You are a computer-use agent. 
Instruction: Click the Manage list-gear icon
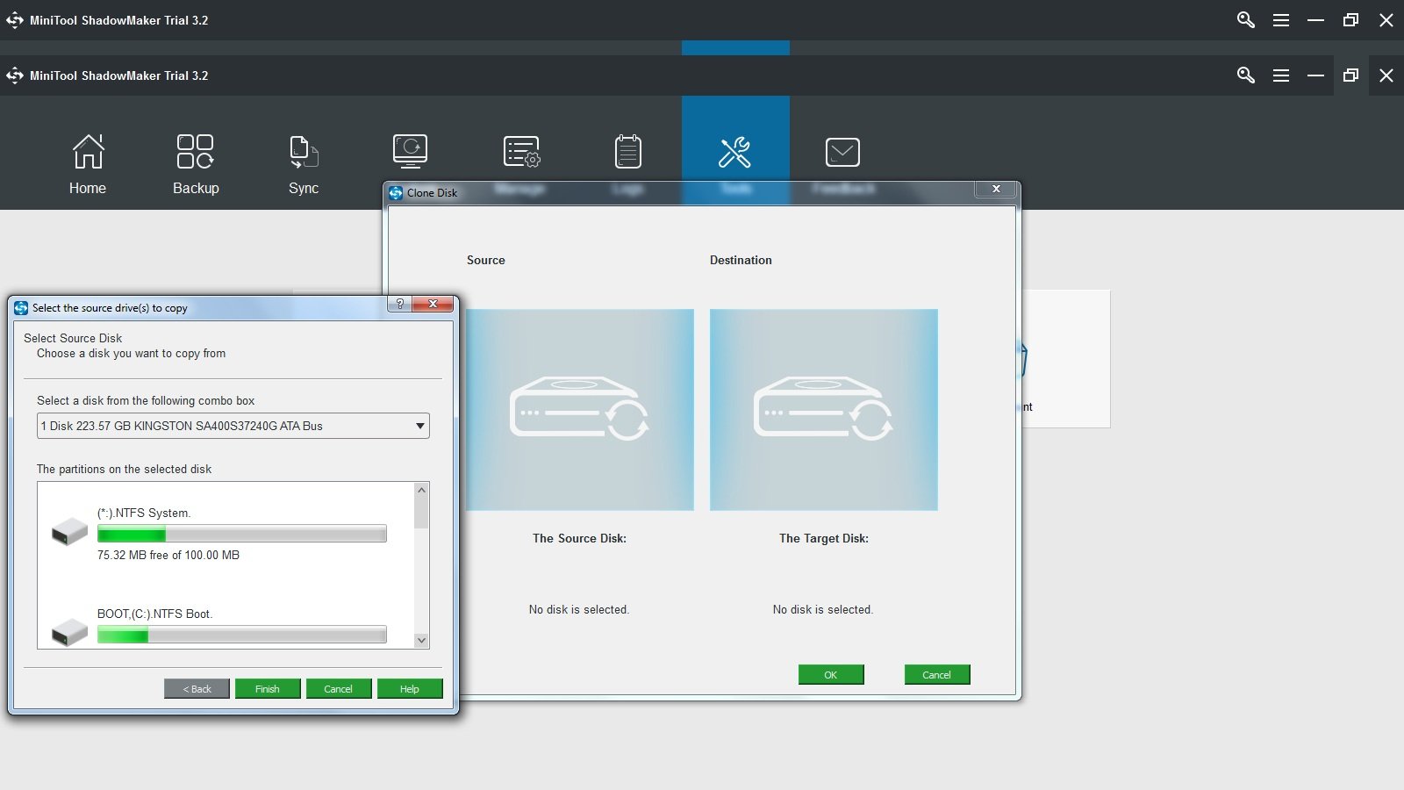click(521, 151)
